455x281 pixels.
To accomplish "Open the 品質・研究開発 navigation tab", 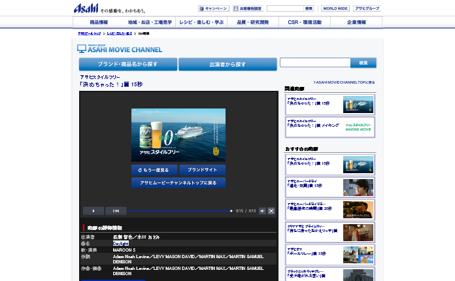I will (253, 22).
